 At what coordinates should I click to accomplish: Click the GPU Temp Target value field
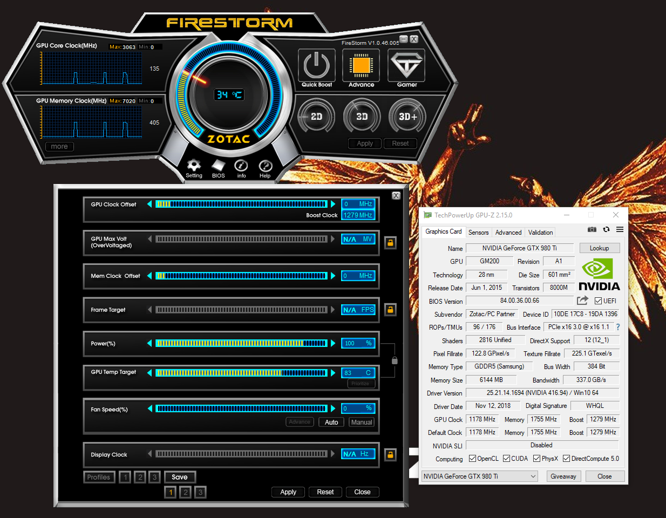pyautogui.click(x=358, y=373)
